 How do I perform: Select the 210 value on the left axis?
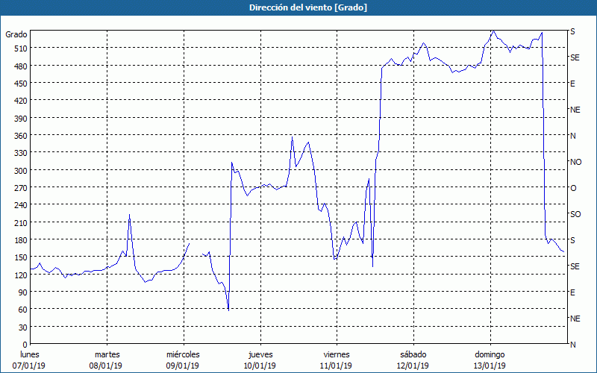coord(22,222)
